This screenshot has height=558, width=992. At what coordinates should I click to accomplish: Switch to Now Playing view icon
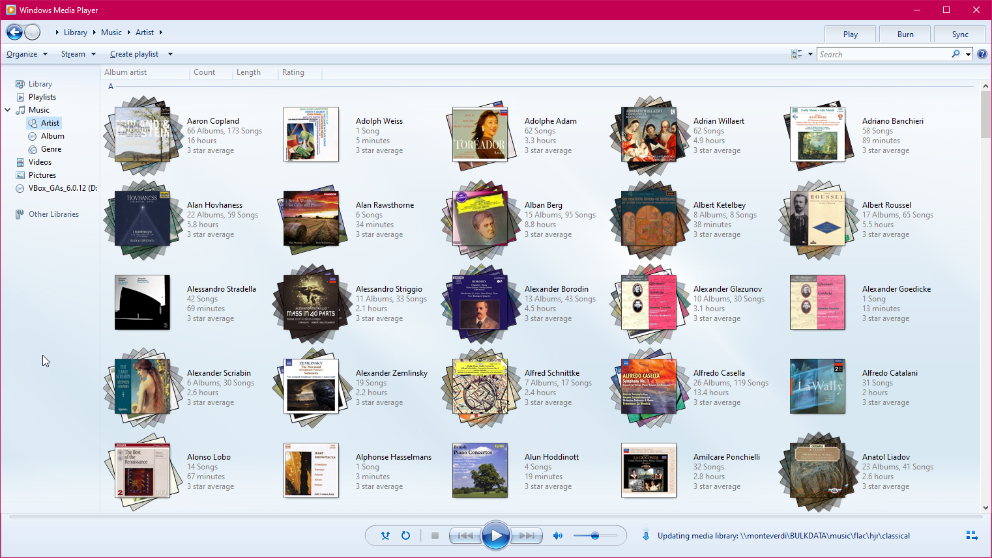972,535
